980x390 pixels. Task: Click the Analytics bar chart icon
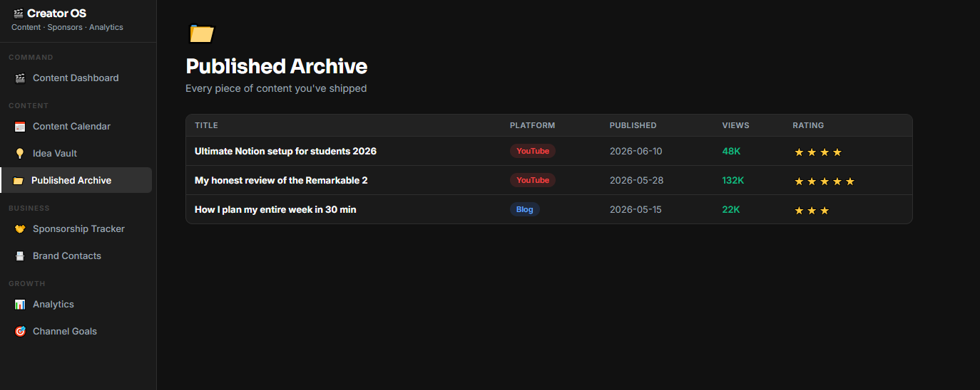pyautogui.click(x=20, y=305)
